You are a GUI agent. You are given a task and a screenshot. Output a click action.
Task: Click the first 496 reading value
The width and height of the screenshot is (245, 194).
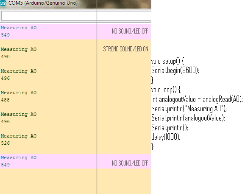pos(6,78)
